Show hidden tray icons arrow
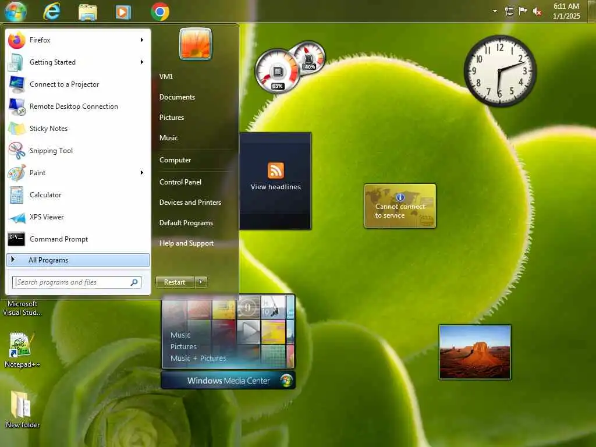596x447 pixels. point(495,11)
